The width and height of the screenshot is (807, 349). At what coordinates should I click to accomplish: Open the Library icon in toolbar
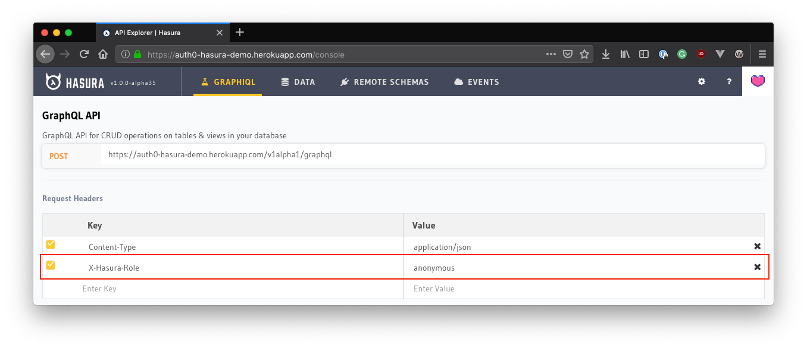[x=625, y=54]
